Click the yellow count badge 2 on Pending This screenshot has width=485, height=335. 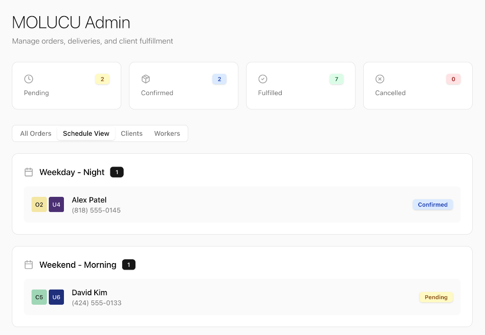click(102, 79)
